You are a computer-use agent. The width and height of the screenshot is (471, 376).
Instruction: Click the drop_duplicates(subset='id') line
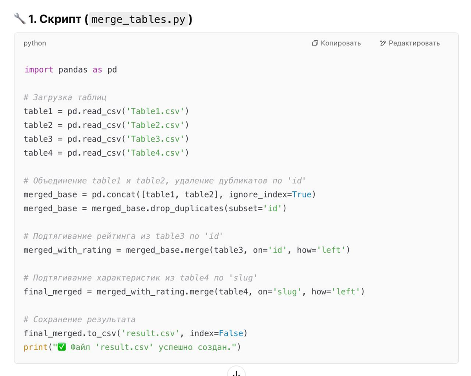(x=155, y=208)
